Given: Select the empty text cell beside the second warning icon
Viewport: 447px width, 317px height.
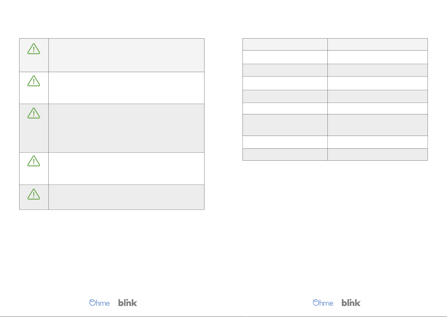Looking at the screenshot, I should pos(126,88).
